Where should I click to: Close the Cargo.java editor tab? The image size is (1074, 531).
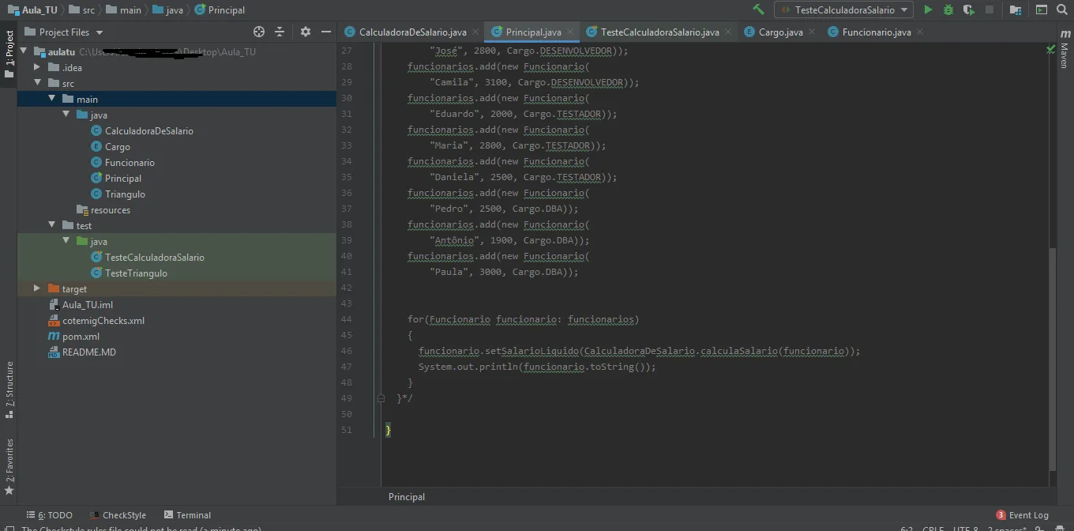point(811,32)
